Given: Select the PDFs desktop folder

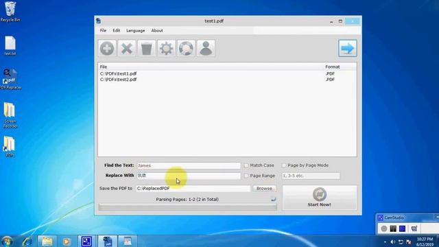Looking at the screenshot, I should click(10, 146).
